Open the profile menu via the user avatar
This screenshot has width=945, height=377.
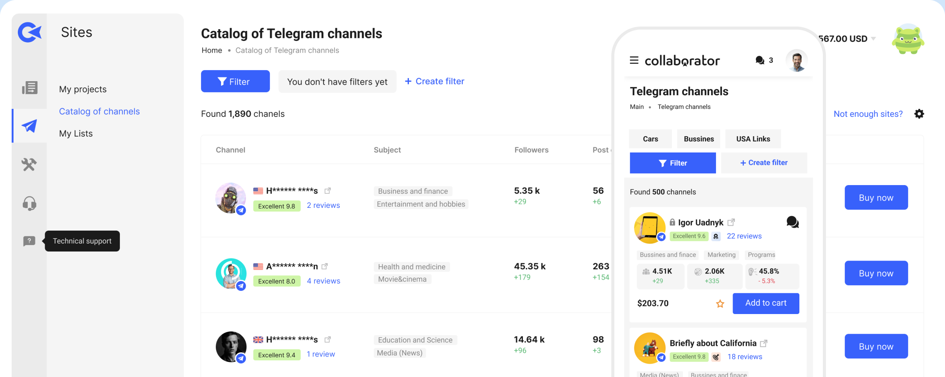pos(796,60)
